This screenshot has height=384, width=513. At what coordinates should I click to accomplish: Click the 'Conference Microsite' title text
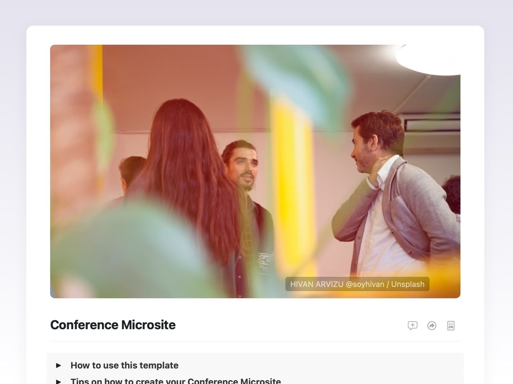(x=113, y=325)
